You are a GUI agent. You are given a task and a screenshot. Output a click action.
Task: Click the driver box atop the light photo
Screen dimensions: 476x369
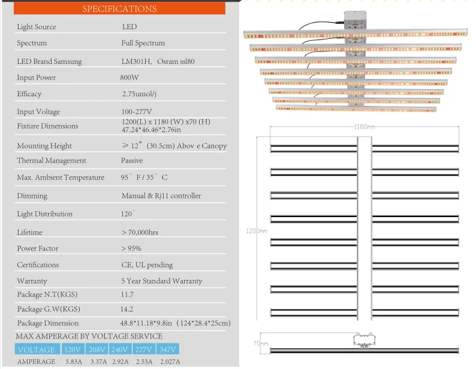(355, 20)
